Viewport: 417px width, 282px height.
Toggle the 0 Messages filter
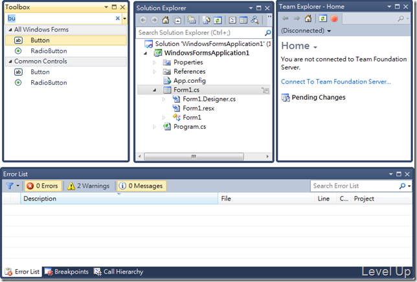142,186
